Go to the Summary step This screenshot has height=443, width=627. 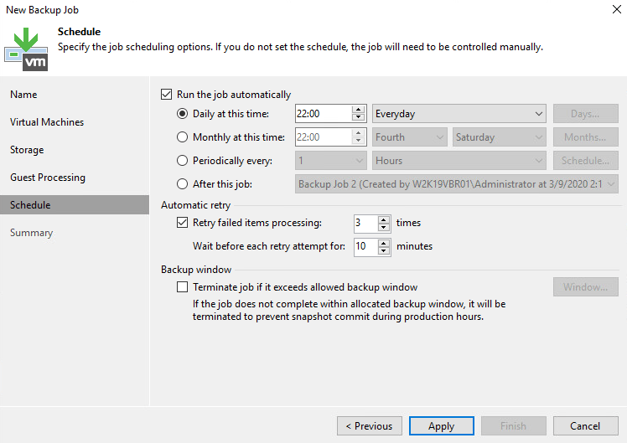tap(31, 233)
